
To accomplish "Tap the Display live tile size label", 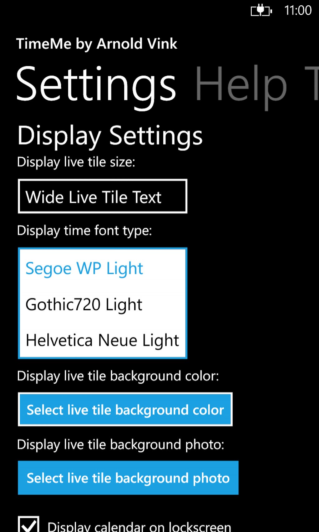I will [76, 162].
